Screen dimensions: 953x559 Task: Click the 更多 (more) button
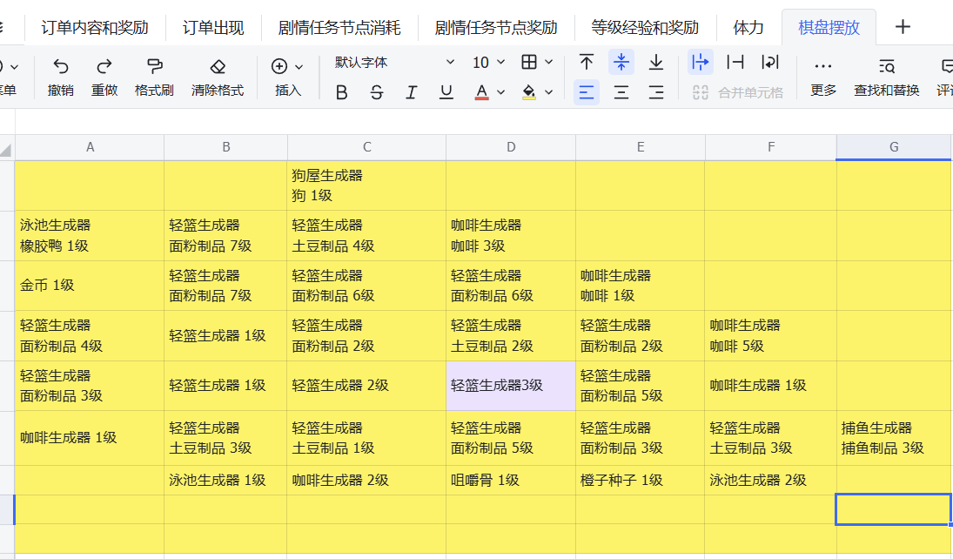pos(823,76)
